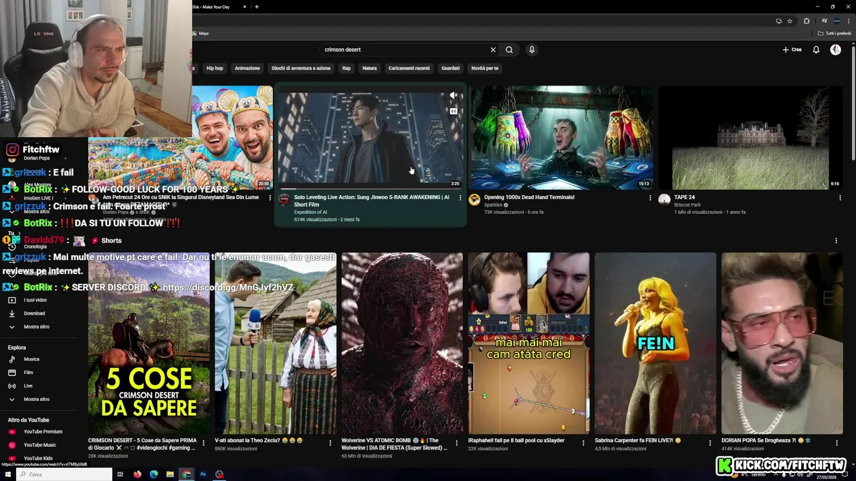This screenshot has width=856, height=481.
Task: Open options for Sabrina Carpenter short
Action: [710, 442]
